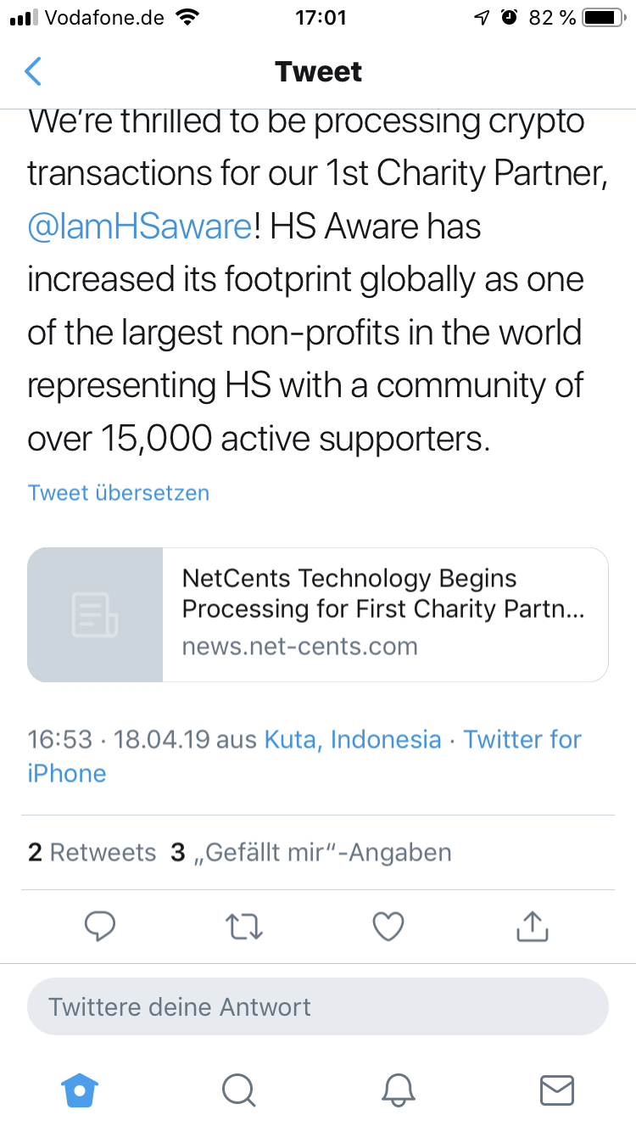Image resolution: width=636 pixels, height=1132 pixels.
Task: Tap the reply speech bubble icon
Action: (100, 926)
